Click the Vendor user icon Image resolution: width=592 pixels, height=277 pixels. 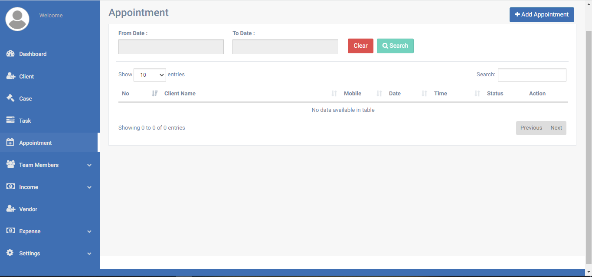tap(10, 209)
